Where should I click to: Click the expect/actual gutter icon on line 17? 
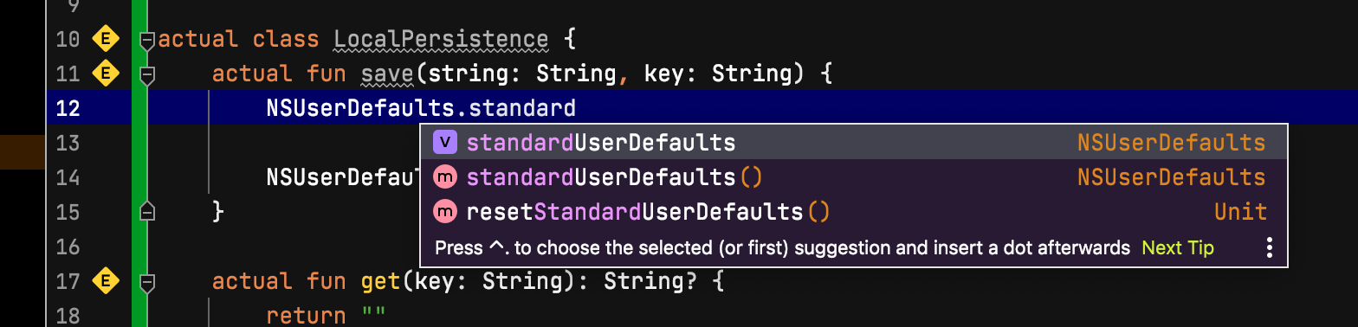pos(106,281)
